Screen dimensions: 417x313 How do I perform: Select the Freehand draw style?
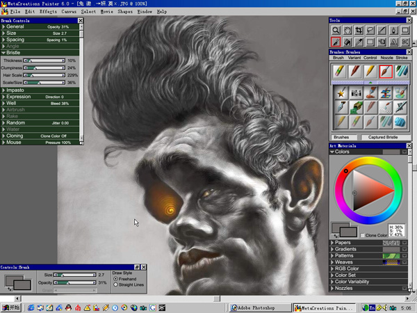click(115, 279)
